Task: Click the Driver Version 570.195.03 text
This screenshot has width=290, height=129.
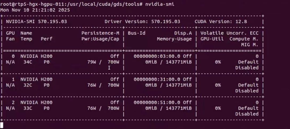Action: [x=142, y=21]
